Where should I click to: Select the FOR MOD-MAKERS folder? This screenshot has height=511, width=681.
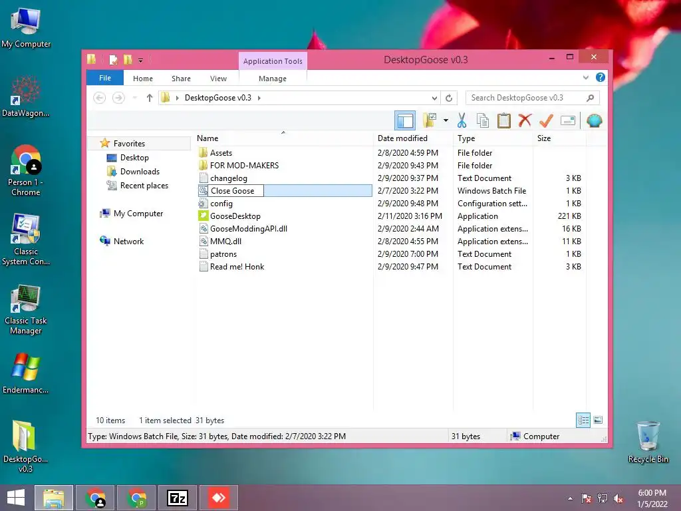244,166
